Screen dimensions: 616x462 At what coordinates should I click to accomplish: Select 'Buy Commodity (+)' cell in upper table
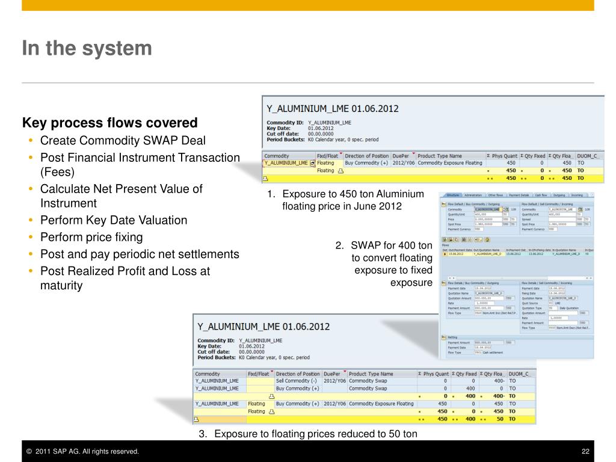coord(366,163)
